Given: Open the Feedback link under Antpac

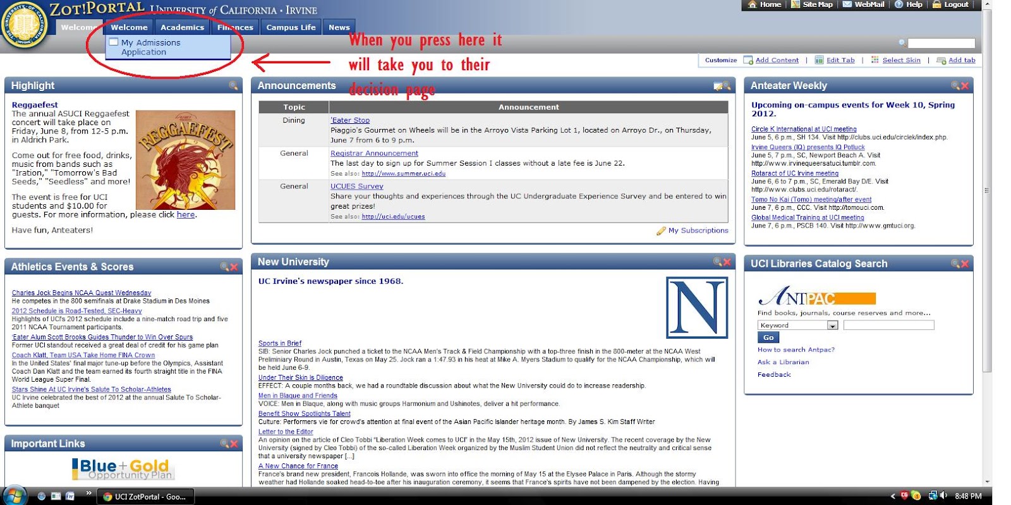Looking at the screenshot, I should point(774,374).
